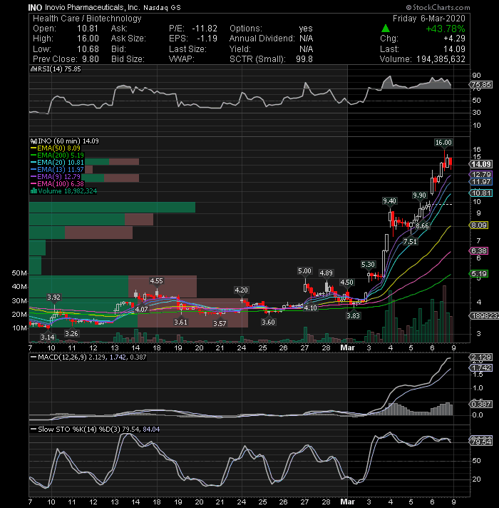Click the Prev Close value 9.80

tap(89, 59)
